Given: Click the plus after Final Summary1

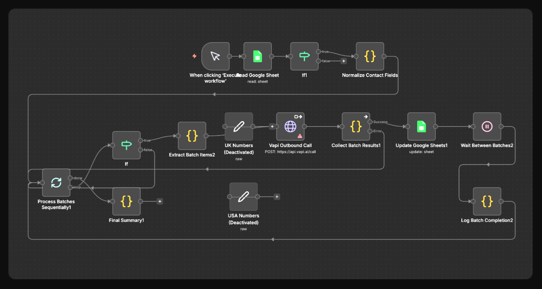Looking at the screenshot, I should 160,201.
